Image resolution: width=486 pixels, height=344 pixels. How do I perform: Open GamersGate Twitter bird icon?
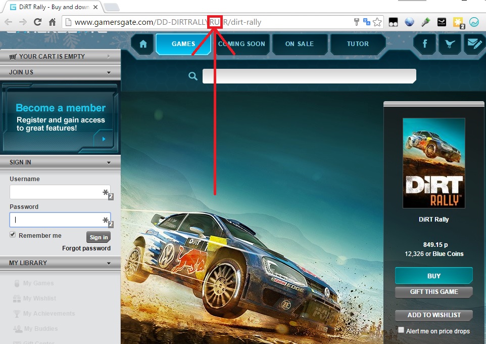(x=450, y=44)
